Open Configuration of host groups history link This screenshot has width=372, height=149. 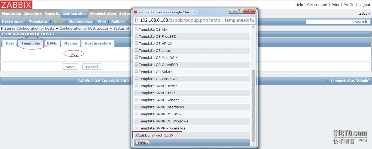[84, 28]
